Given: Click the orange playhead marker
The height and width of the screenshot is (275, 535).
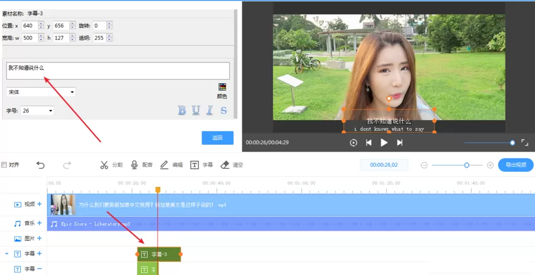Looking at the screenshot, I should 158,190.
